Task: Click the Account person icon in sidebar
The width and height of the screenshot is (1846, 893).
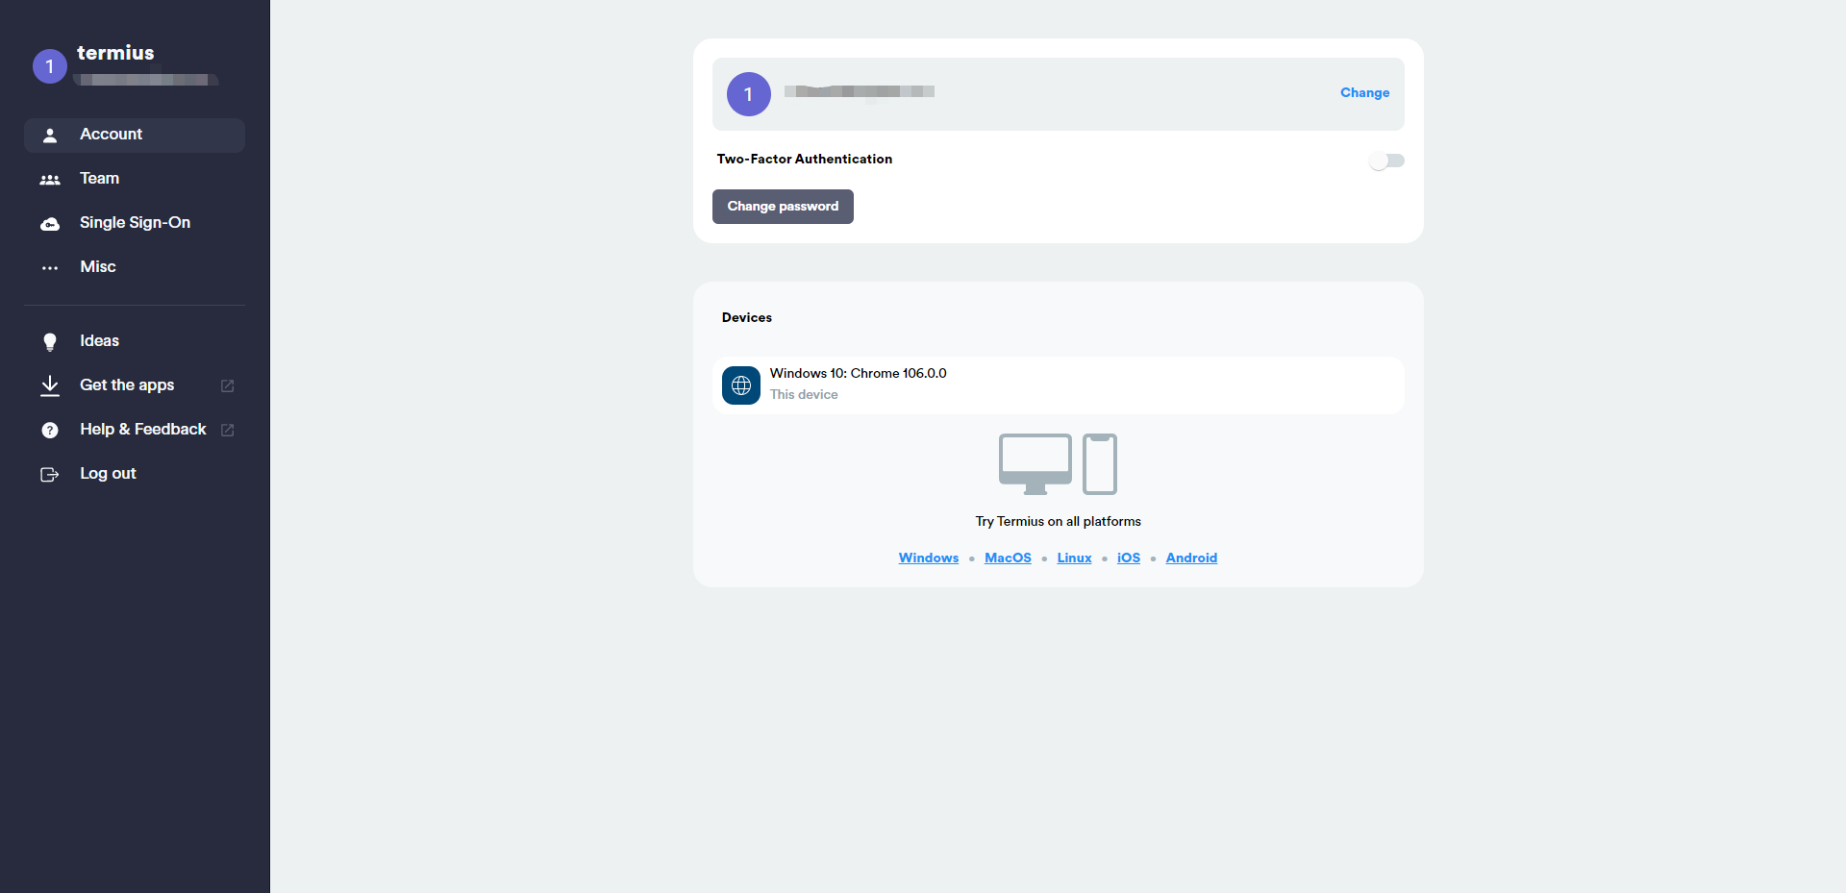Action: (x=50, y=136)
